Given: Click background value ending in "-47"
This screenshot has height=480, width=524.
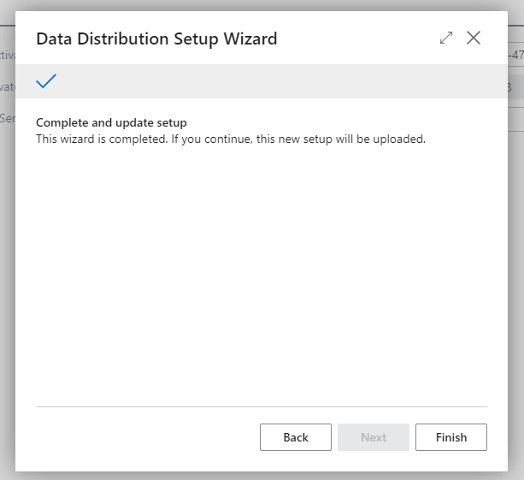Looking at the screenshot, I should 515,56.
